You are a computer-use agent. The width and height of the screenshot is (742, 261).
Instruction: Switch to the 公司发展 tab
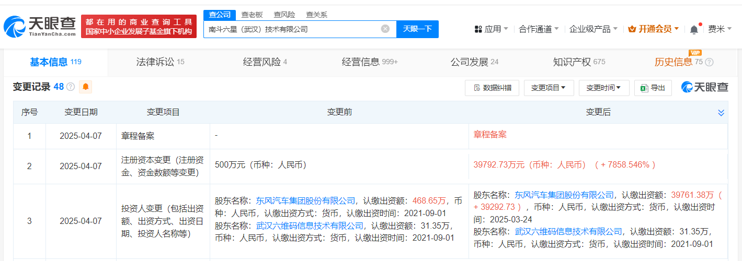tap(475, 62)
